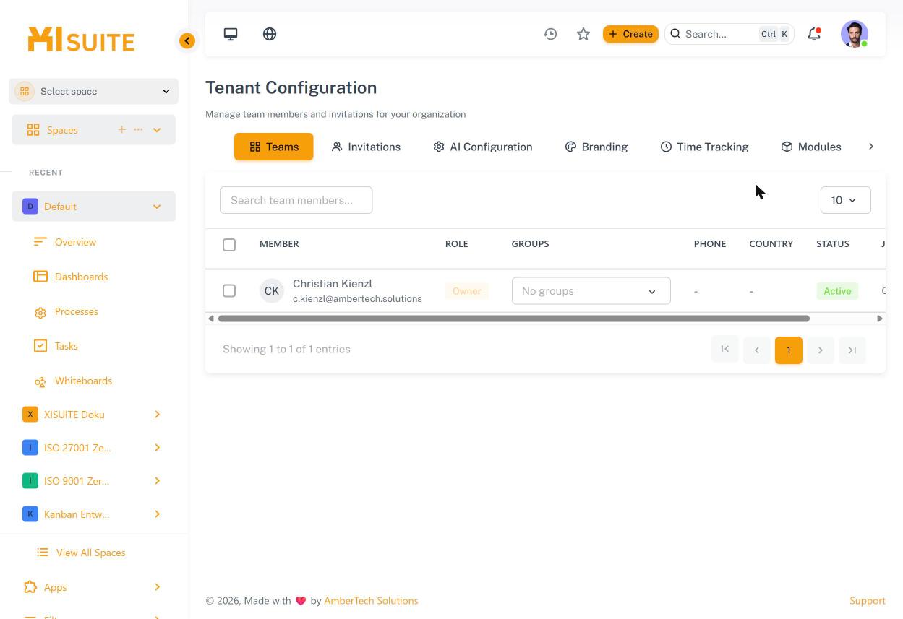Select page 1 in pagination
The image size is (903, 619).
789,350
